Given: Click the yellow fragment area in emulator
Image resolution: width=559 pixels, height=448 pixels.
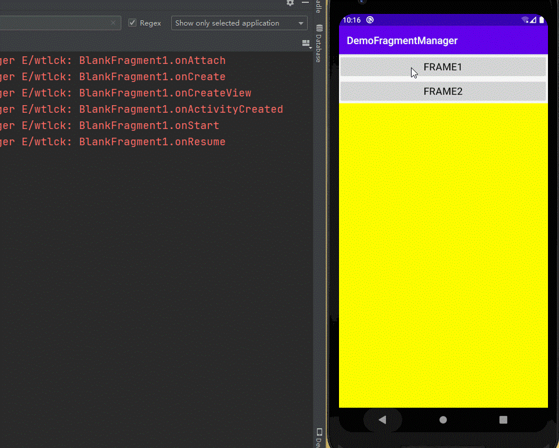Looking at the screenshot, I should point(443,255).
